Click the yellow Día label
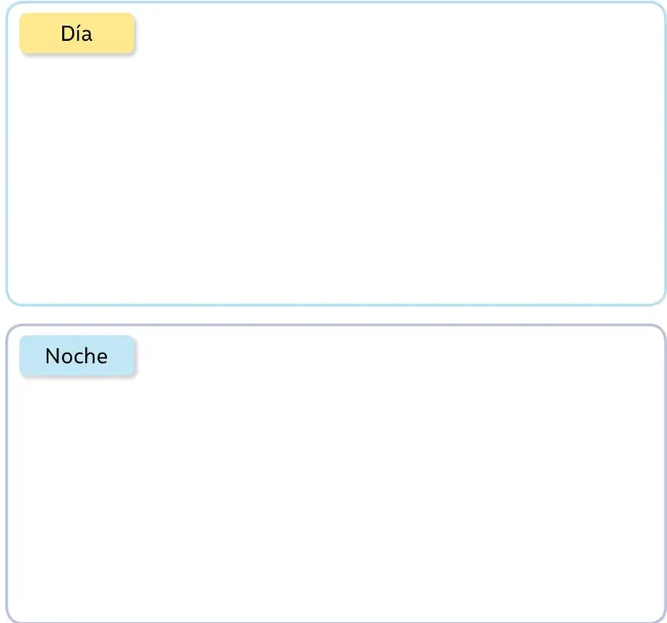Screen dimensions: 667x623 pyautogui.click(x=77, y=33)
